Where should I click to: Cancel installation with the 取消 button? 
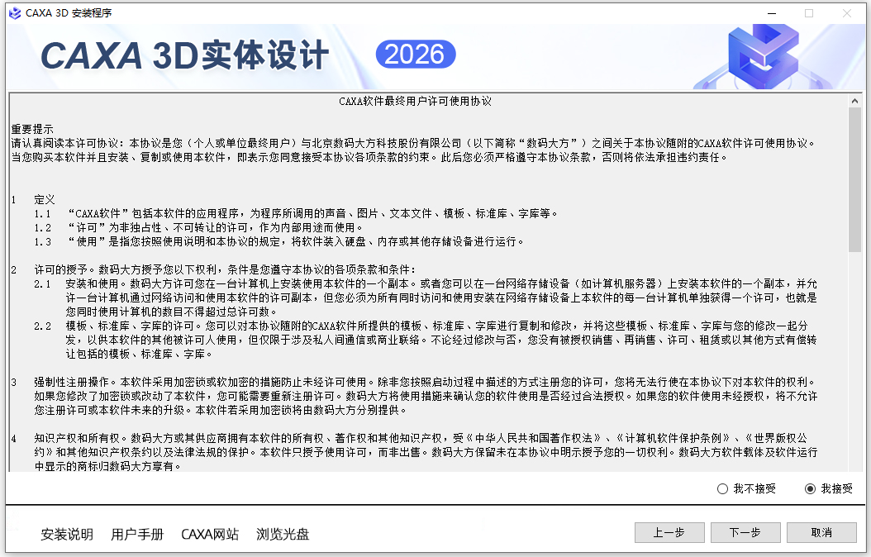pos(821,532)
